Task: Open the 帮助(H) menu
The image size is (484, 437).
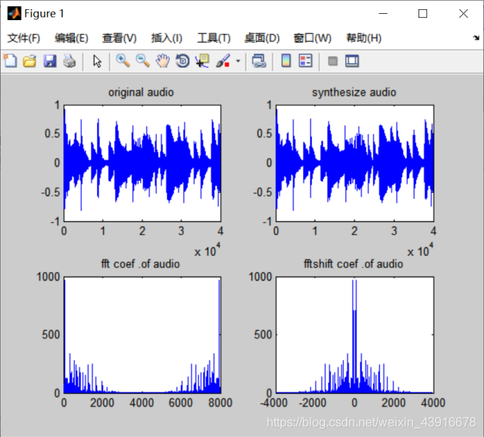Action: 364,39
